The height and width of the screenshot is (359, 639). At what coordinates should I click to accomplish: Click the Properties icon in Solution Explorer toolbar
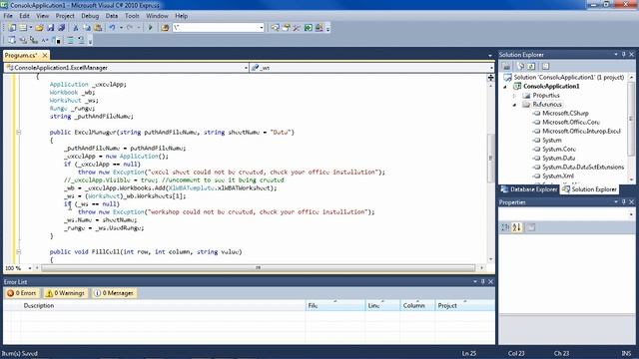pyautogui.click(x=506, y=67)
